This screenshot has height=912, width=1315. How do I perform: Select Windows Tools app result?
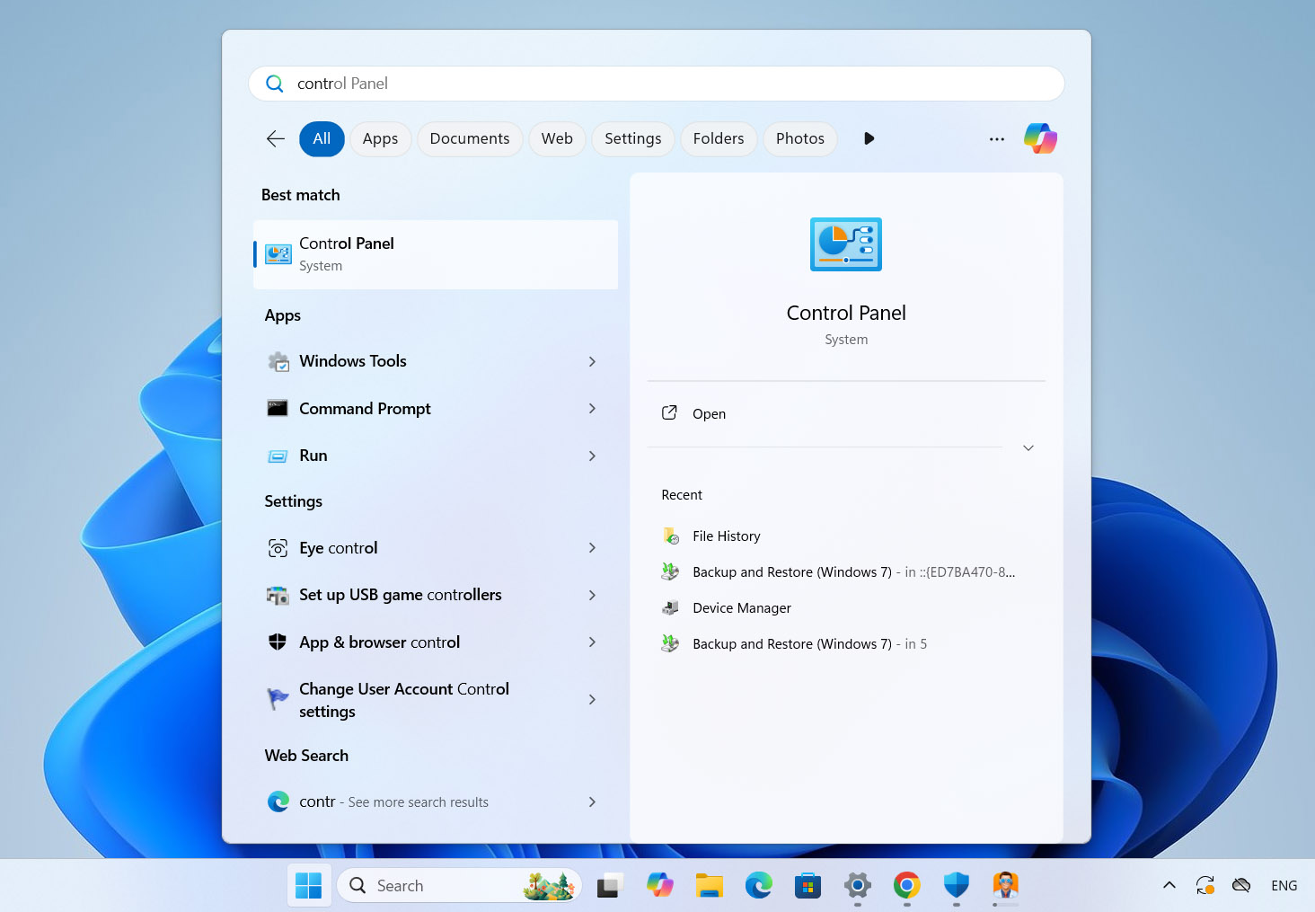coord(436,361)
